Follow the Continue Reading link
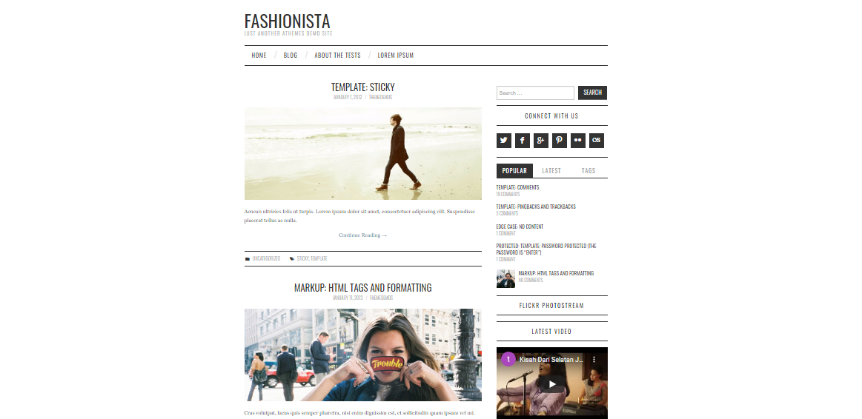Screen dimensions: 862x419 click(363, 235)
